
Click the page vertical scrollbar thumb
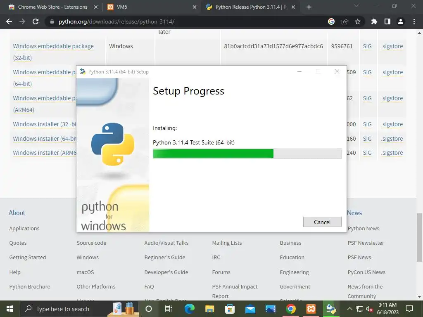tap(419, 237)
